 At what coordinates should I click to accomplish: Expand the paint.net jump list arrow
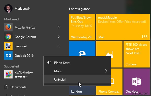[x=59, y=46]
